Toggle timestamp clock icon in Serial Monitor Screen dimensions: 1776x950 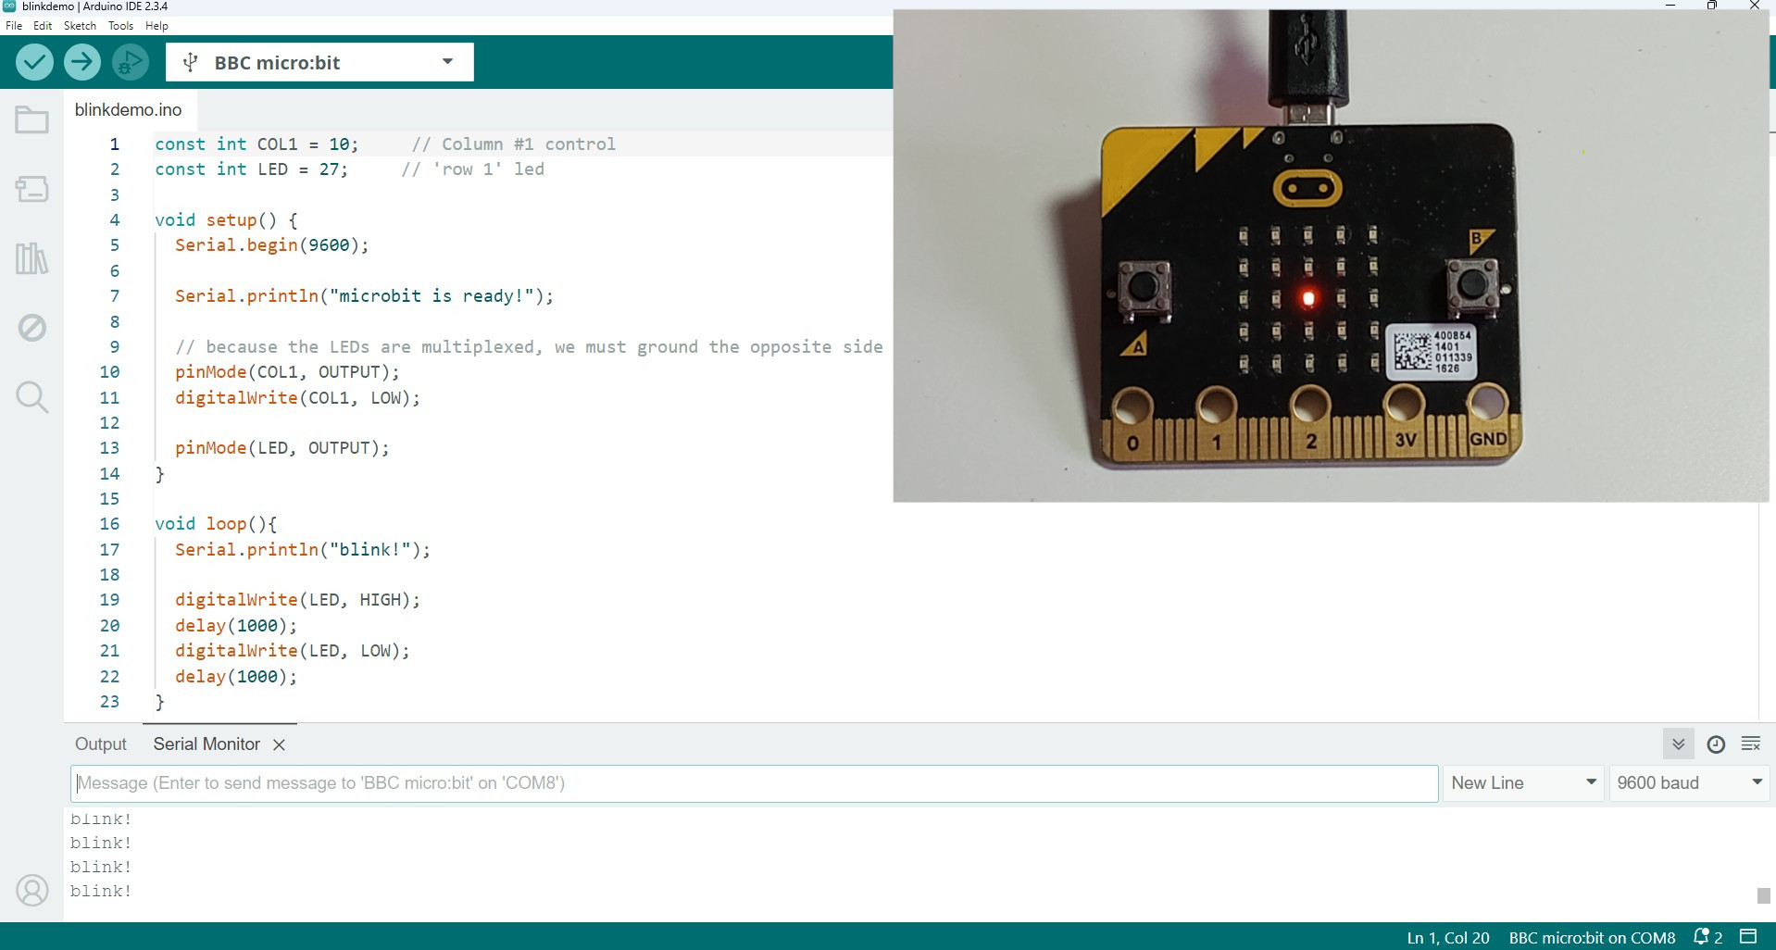tap(1716, 744)
